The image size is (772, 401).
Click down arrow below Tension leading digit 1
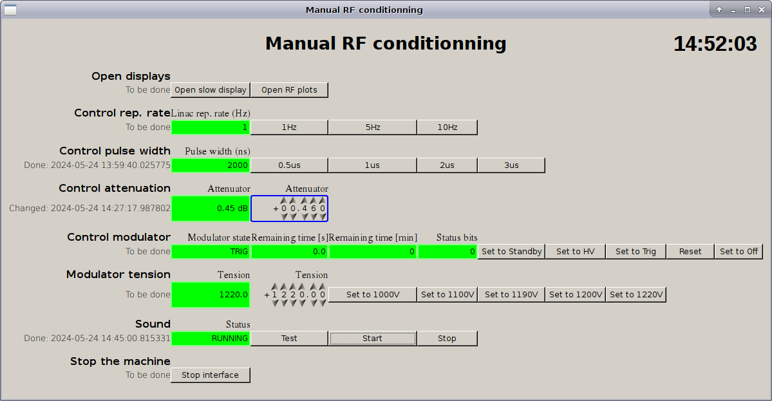pyautogui.click(x=275, y=303)
